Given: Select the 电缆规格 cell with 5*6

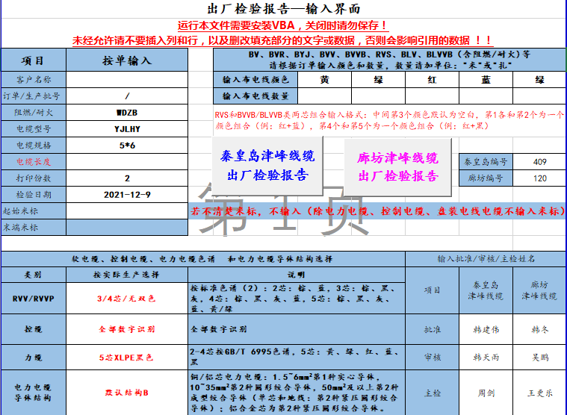Looking at the screenshot, I should 127,145.
